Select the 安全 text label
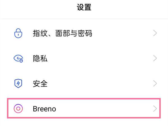This screenshot has width=168, height=126. coord(40,83)
